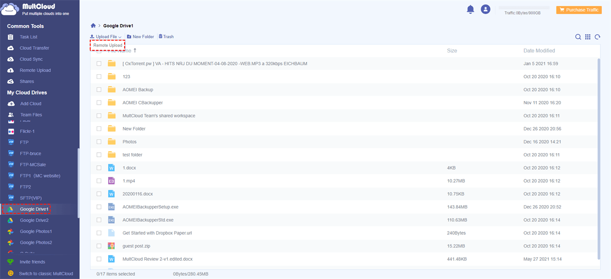Select the checkbox for AOMEIBackupperStd.exe

pyautogui.click(x=99, y=220)
